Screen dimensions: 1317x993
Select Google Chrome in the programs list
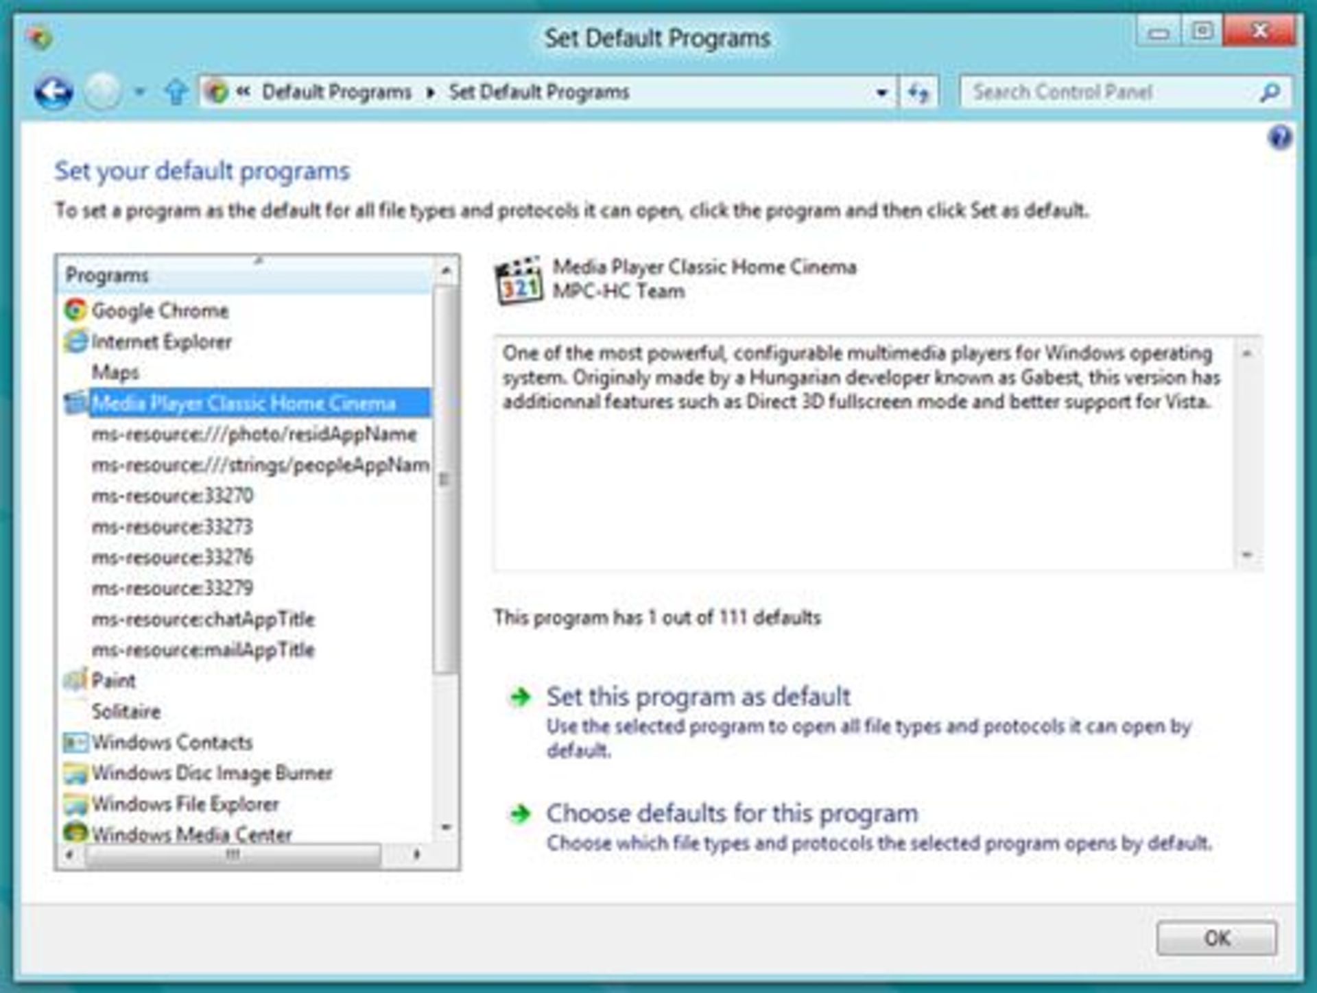(x=160, y=311)
